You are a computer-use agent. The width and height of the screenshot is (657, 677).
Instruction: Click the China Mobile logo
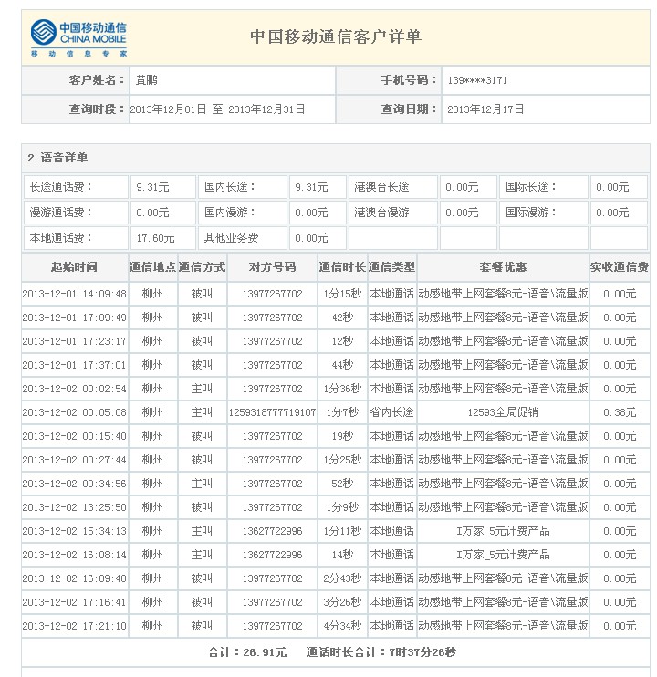click(x=78, y=38)
